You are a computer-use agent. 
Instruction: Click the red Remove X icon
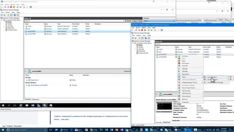pyautogui.click(x=179, y=99)
